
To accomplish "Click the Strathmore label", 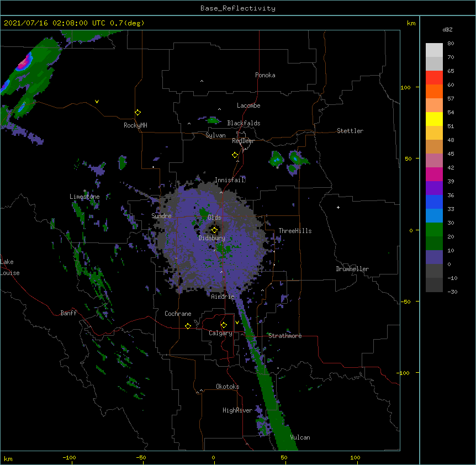I will point(285,336).
